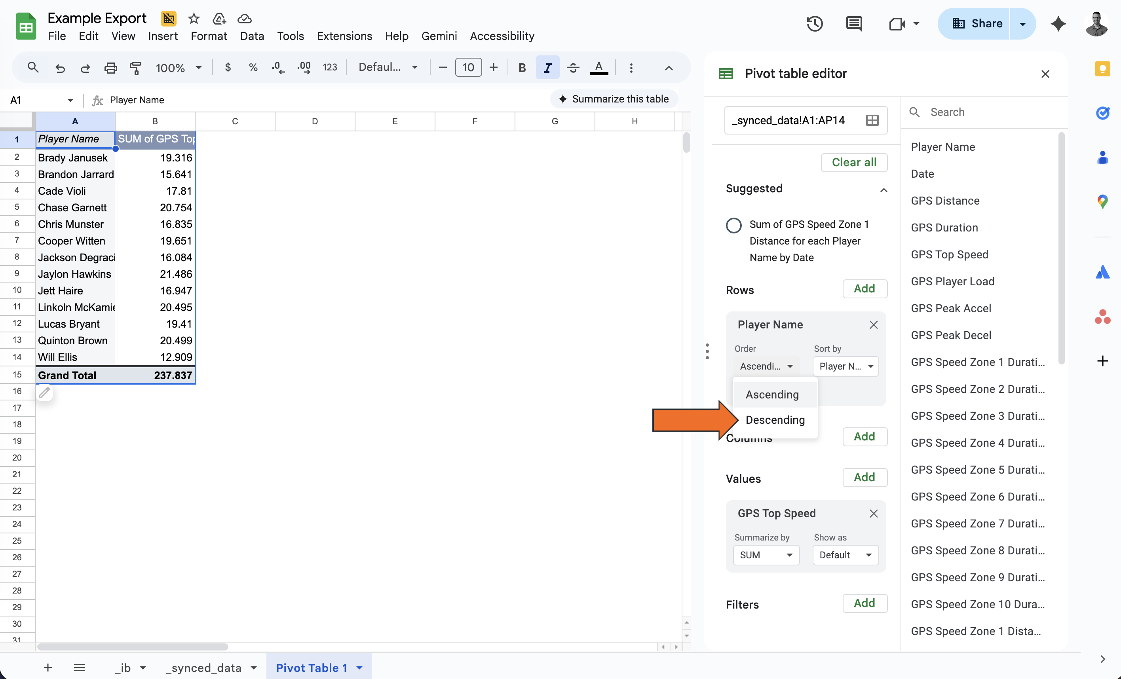Screen dimensions: 1121x679
Task: Click the Gemini sparkle icon
Action: tap(1058, 23)
